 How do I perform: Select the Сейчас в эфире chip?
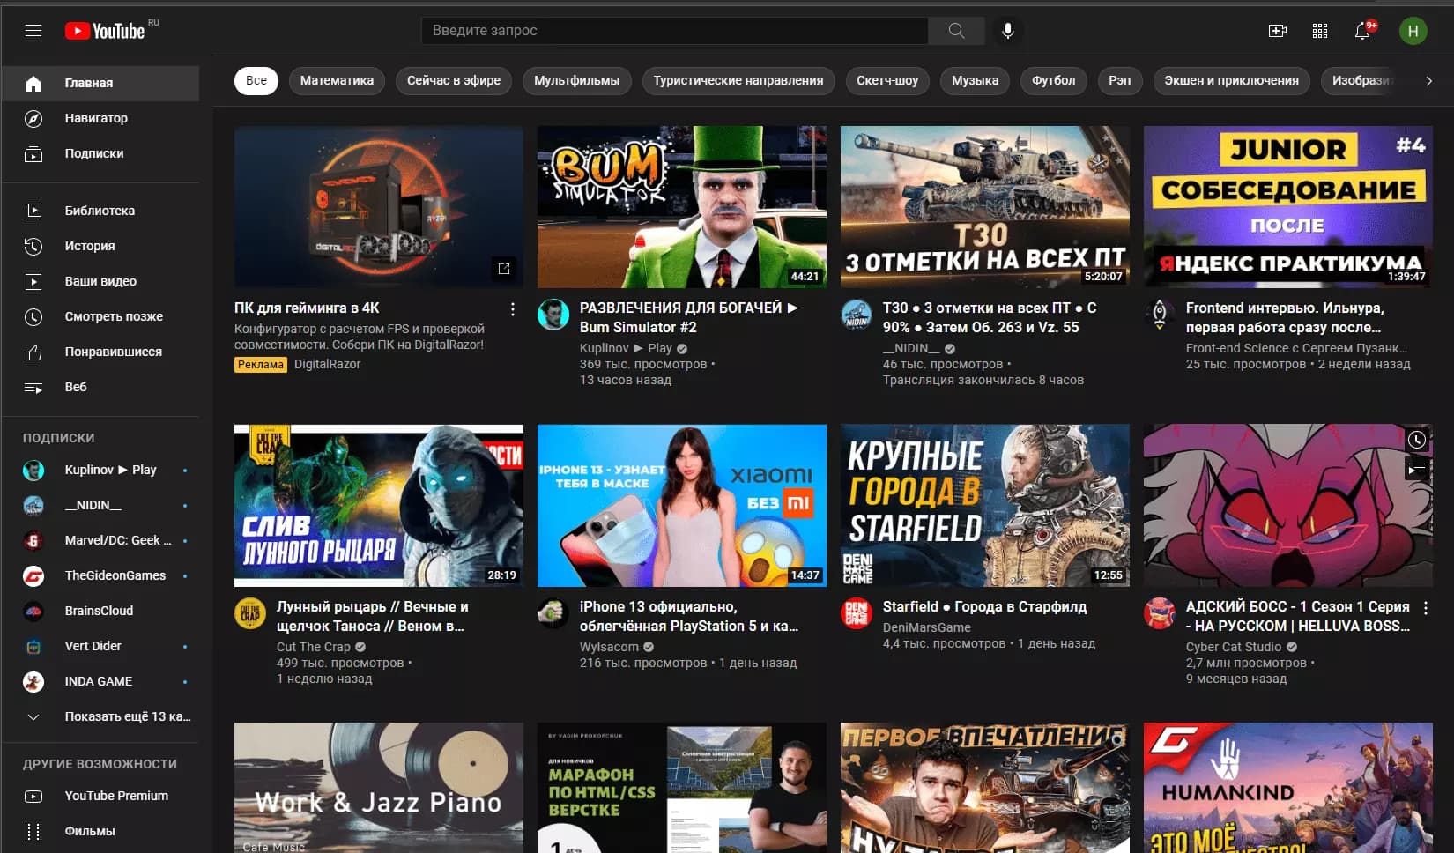coord(454,81)
